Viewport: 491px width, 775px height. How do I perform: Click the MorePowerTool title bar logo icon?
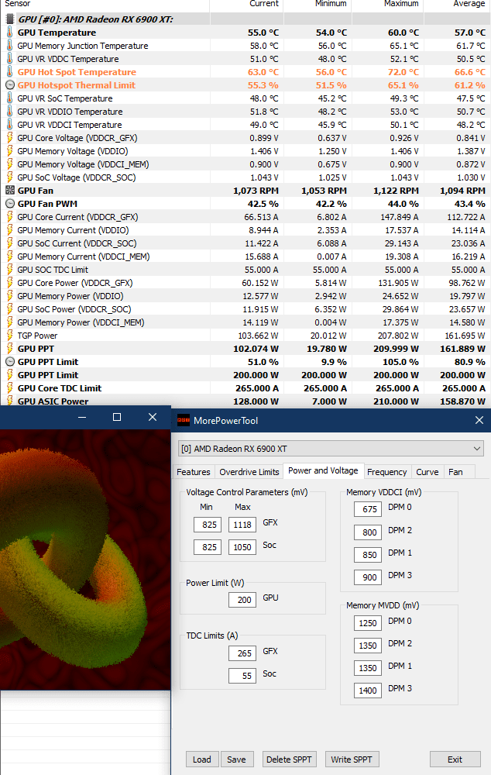click(184, 421)
